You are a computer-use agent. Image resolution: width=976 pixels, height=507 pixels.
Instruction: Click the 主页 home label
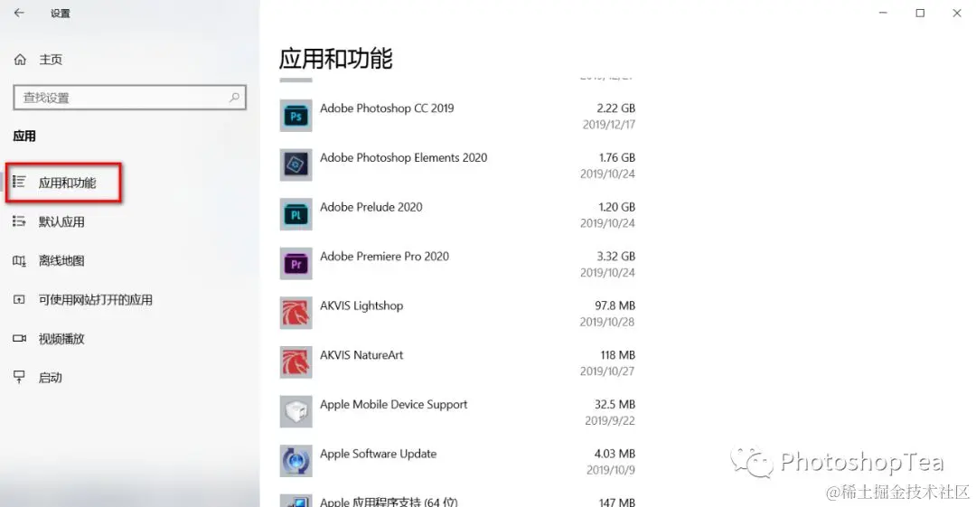51,59
